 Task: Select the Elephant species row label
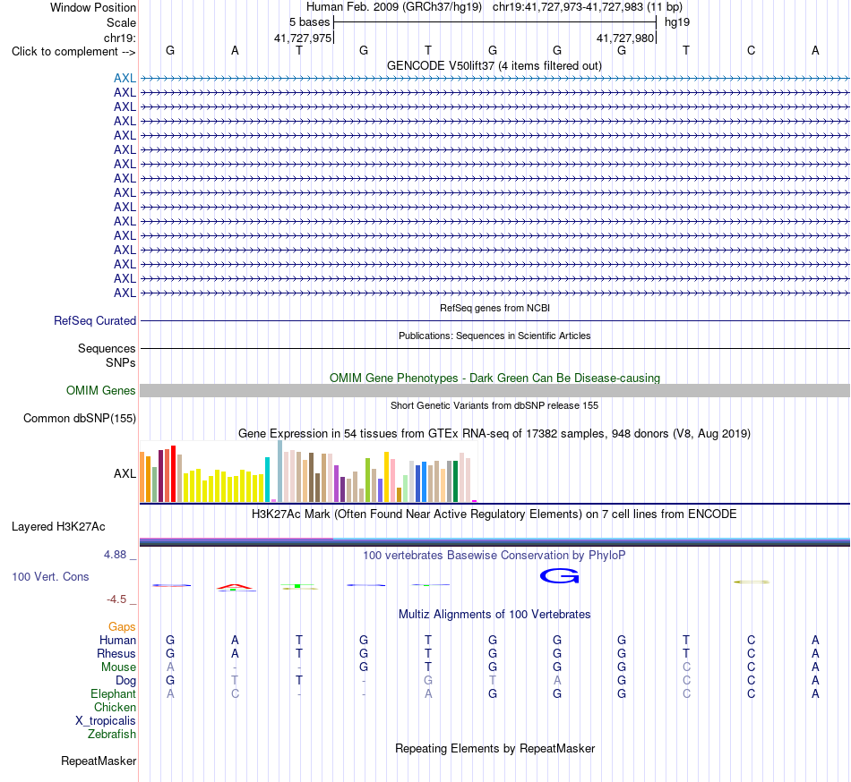point(114,694)
